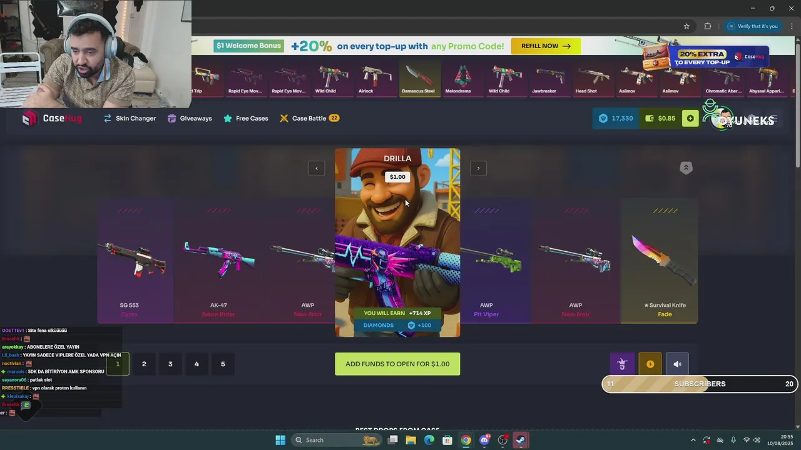Show the previous case with left arrow
The height and width of the screenshot is (450, 801).
click(x=317, y=168)
